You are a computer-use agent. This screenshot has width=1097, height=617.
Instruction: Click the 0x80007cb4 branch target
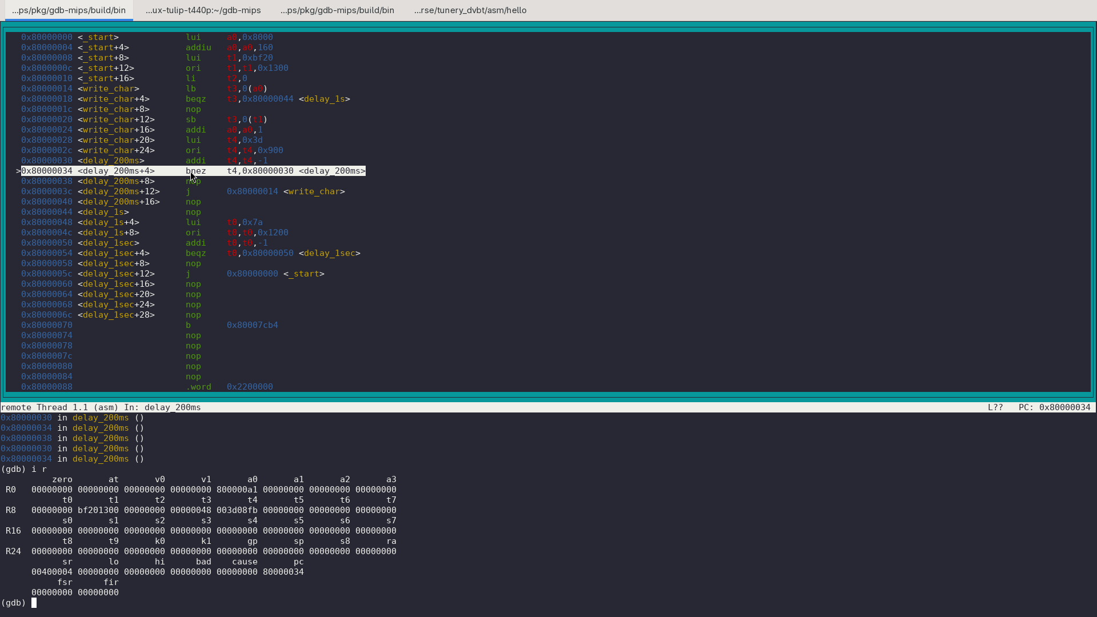[253, 325]
